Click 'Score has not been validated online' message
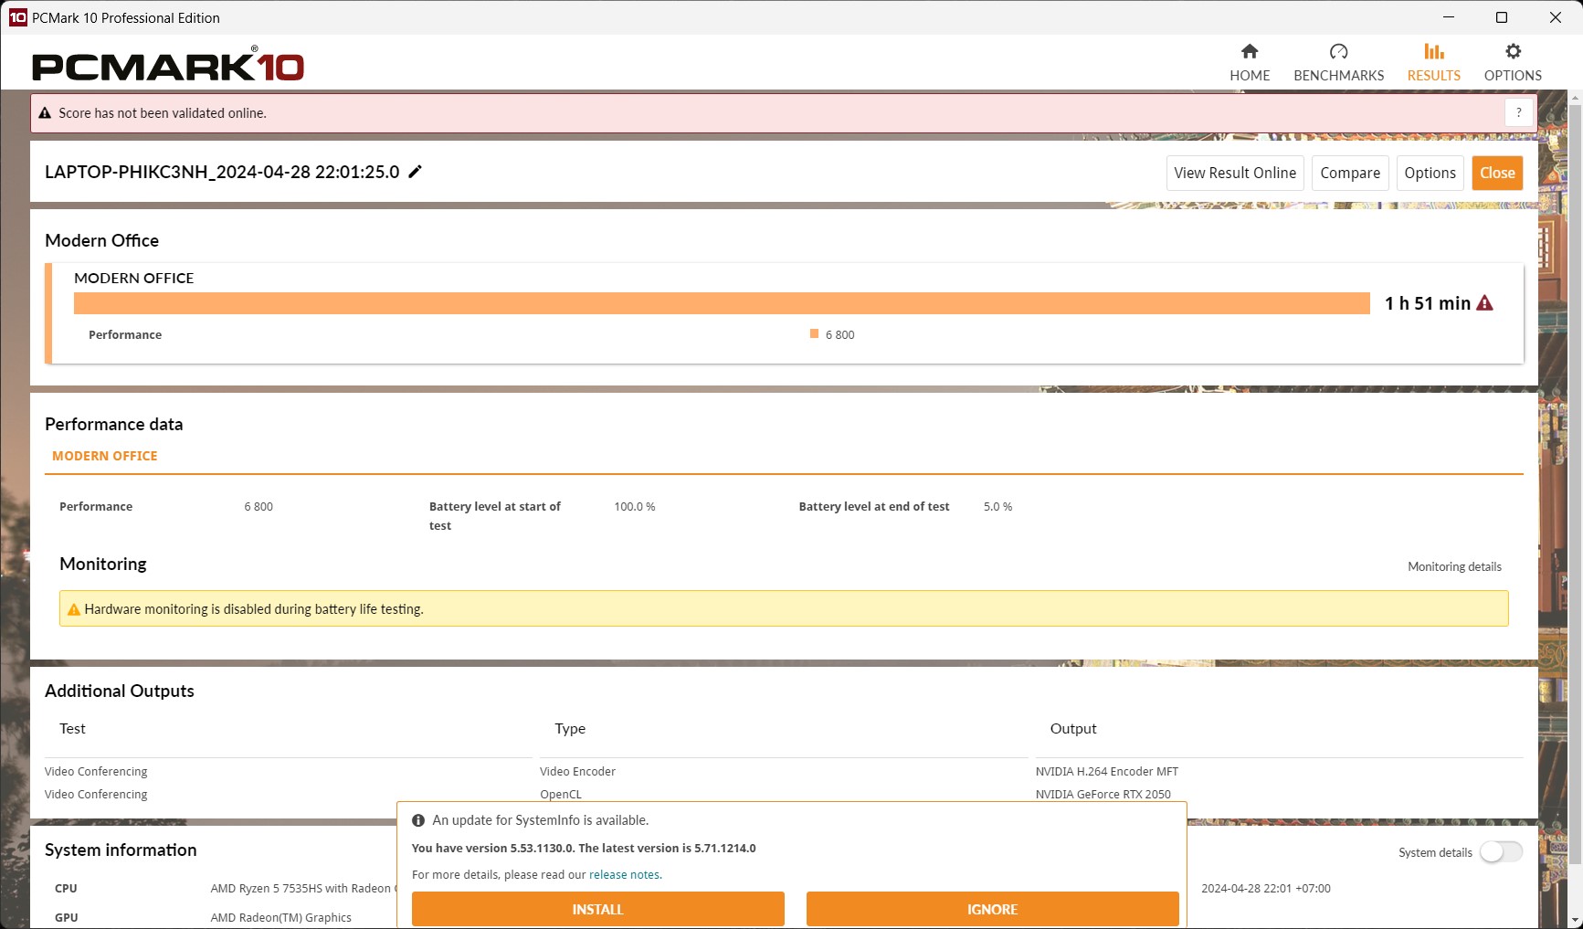Image resolution: width=1583 pixels, height=929 pixels. pos(163,113)
